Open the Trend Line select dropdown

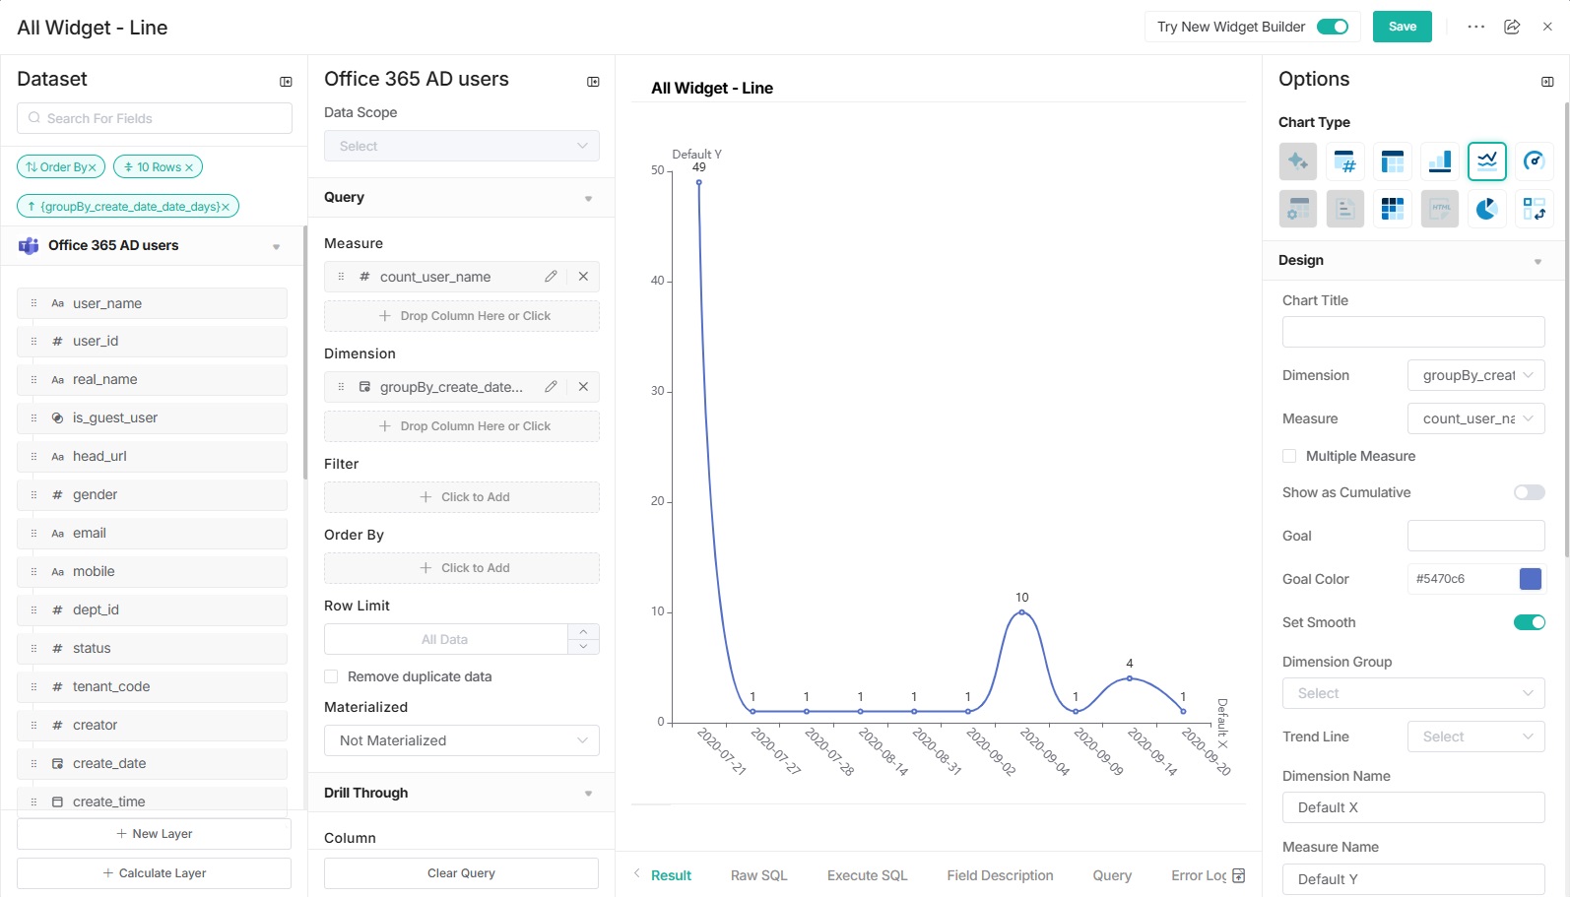click(1475, 737)
